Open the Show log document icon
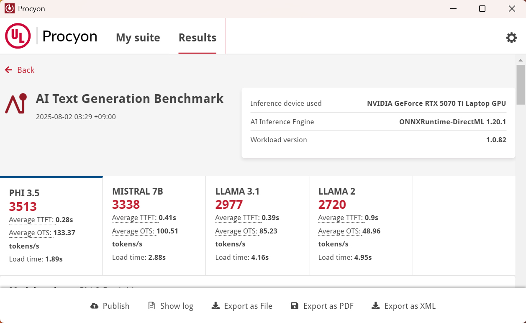The height and width of the screenshot is (323, 526). click(x=151, y=306)
